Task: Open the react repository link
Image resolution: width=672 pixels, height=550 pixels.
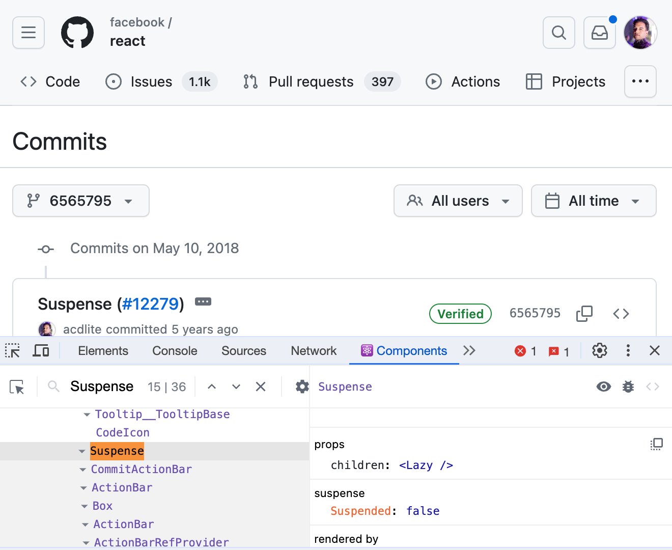Action: click(128, 41)
